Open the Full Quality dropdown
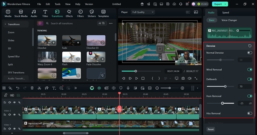This screenshot has height=135, width=257. [x=143, y=12]
